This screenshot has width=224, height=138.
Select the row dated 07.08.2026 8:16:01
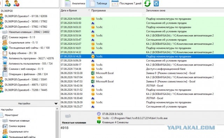pos(142,48)
